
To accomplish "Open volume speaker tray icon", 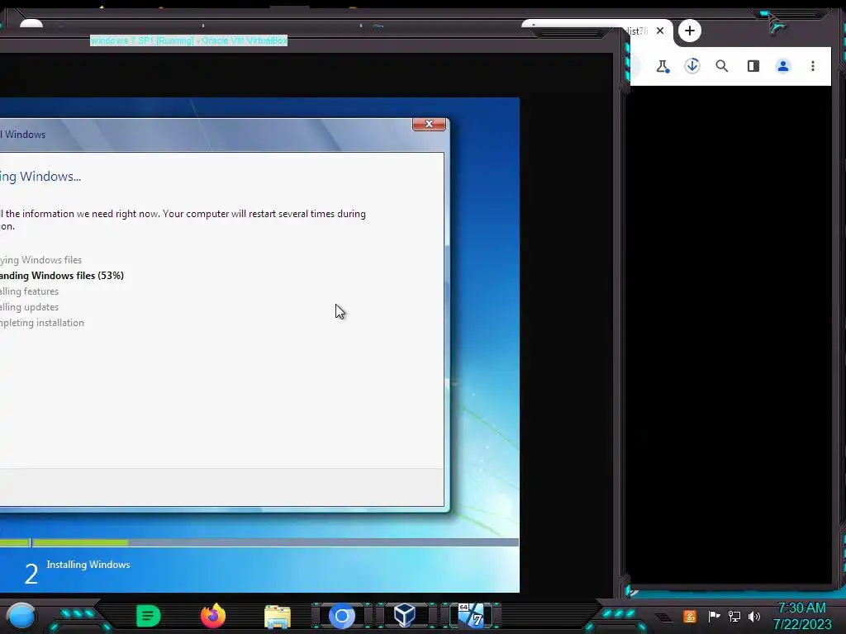I will click(754, 616).
